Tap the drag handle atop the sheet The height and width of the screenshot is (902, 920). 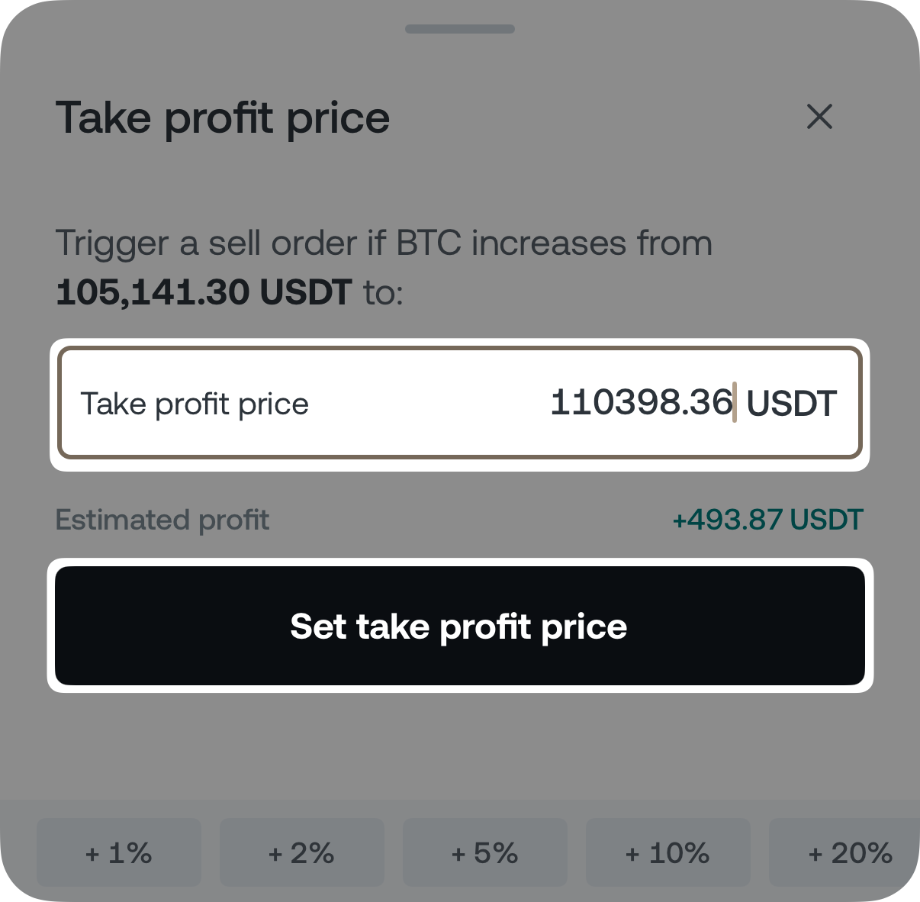coord(459,28)
